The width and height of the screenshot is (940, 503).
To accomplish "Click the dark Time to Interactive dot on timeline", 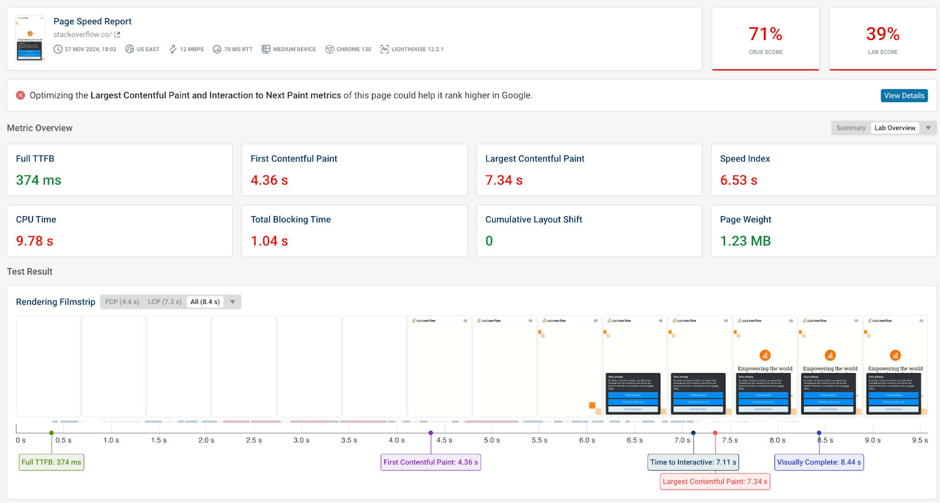I will point(693,433).
